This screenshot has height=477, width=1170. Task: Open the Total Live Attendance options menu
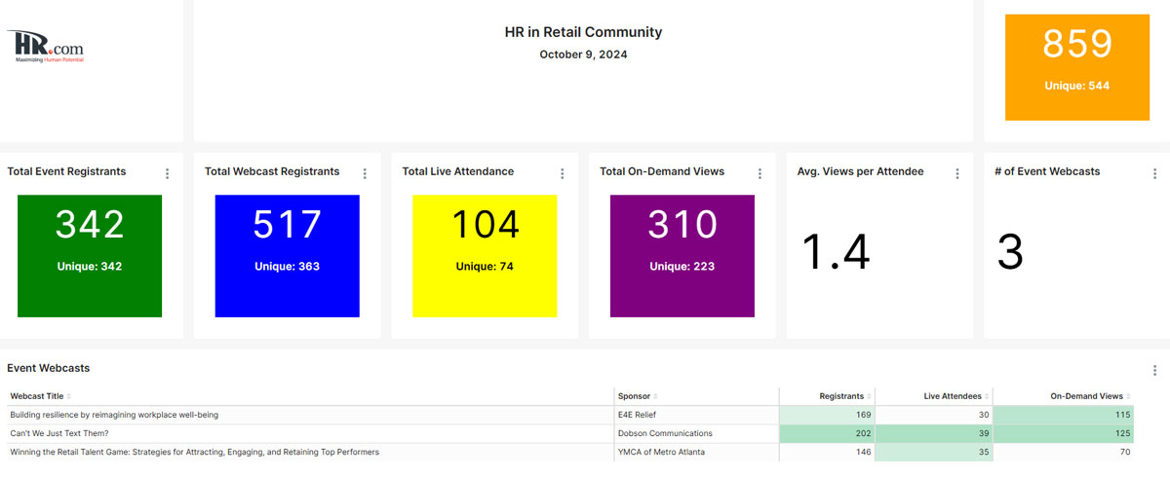pos(563,173)
